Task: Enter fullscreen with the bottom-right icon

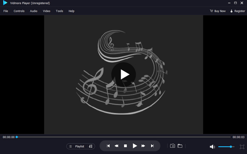Action: point(242,147)
